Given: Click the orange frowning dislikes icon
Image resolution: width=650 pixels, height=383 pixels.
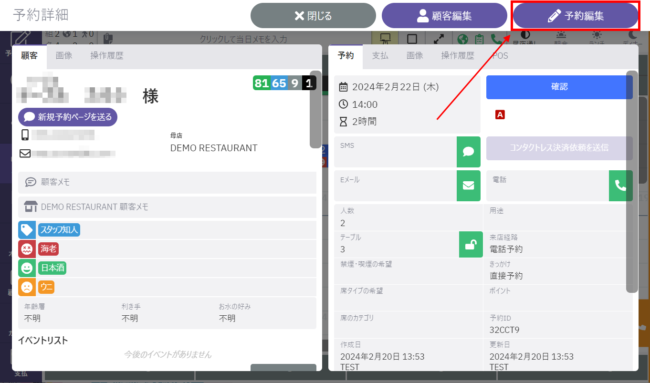Looking at the screenshot, I should click(x=27, y=287).
